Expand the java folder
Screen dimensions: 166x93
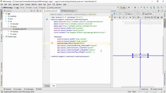point(6,19)
